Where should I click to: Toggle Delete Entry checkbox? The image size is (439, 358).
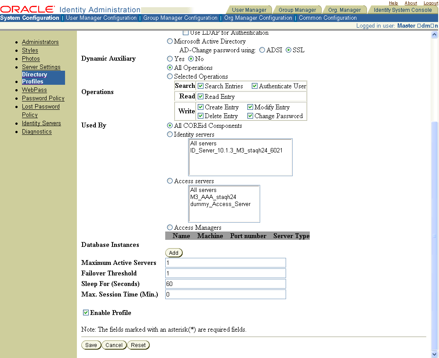200,116
